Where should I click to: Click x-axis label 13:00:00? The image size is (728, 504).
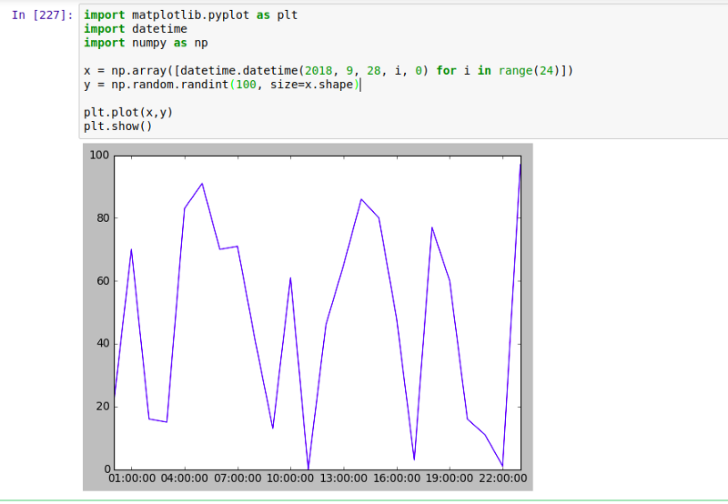344,479
